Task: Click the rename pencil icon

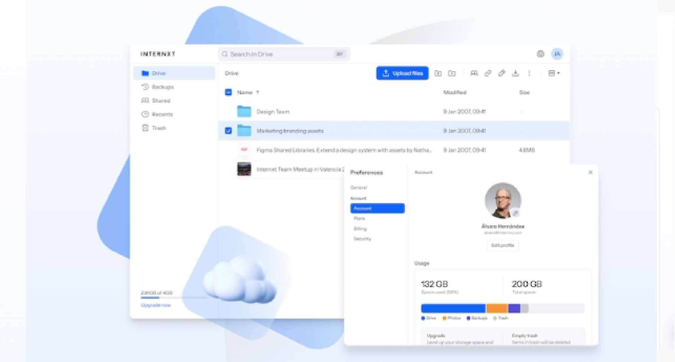Action: point(502,73)
